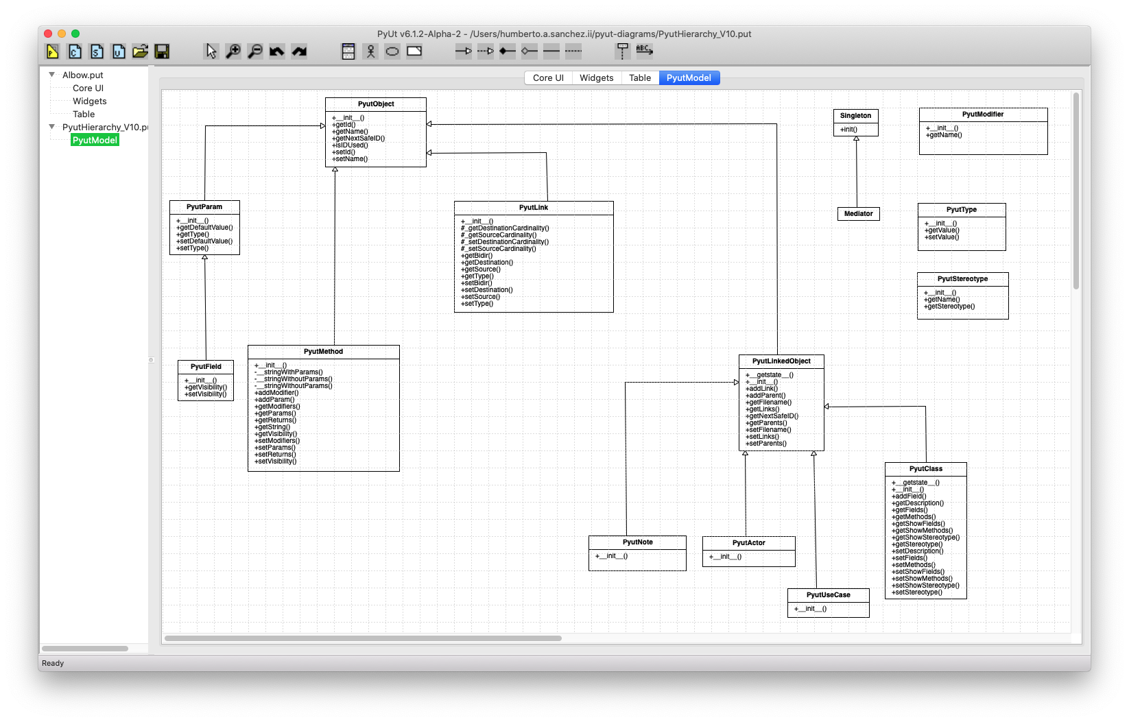
Task: Click the PyutClass class title
Action: pos(926,469)
